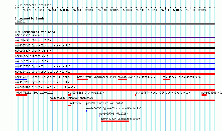
Task: Open nsv4335068 (gnomADStructuralVariants) label
Action: point(43,45)
